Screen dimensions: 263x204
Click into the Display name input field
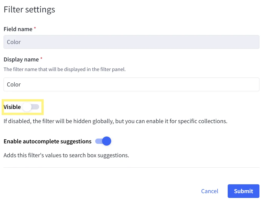point(131,84)
